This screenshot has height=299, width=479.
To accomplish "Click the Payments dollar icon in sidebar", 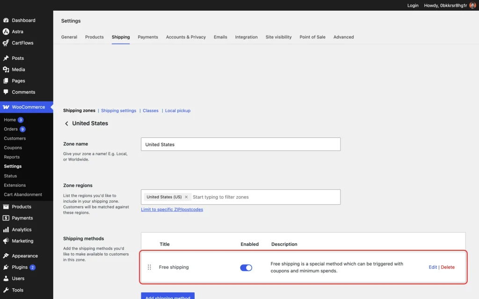I will pos(6,218).
